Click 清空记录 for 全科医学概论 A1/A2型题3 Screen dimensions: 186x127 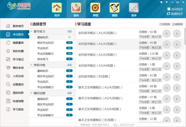tap(156, 58)
